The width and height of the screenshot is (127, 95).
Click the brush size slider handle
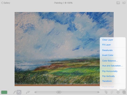59,92
